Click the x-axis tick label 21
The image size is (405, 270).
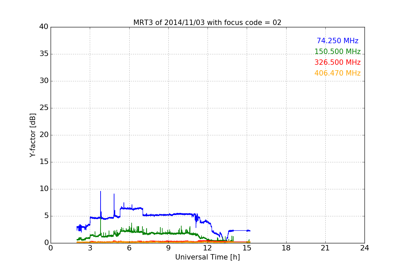coord(325,248)
